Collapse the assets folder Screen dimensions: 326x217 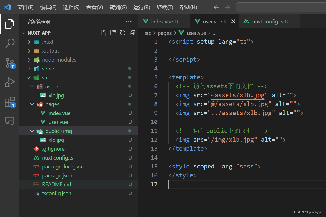(x=32, y=86)
